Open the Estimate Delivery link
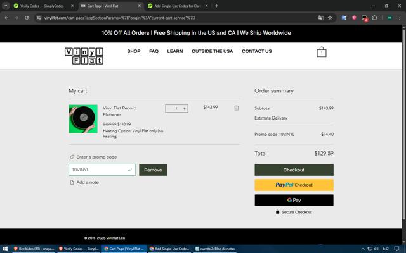Image resolution: width=406 pixels, height=253 pixels. click(271, 118)
